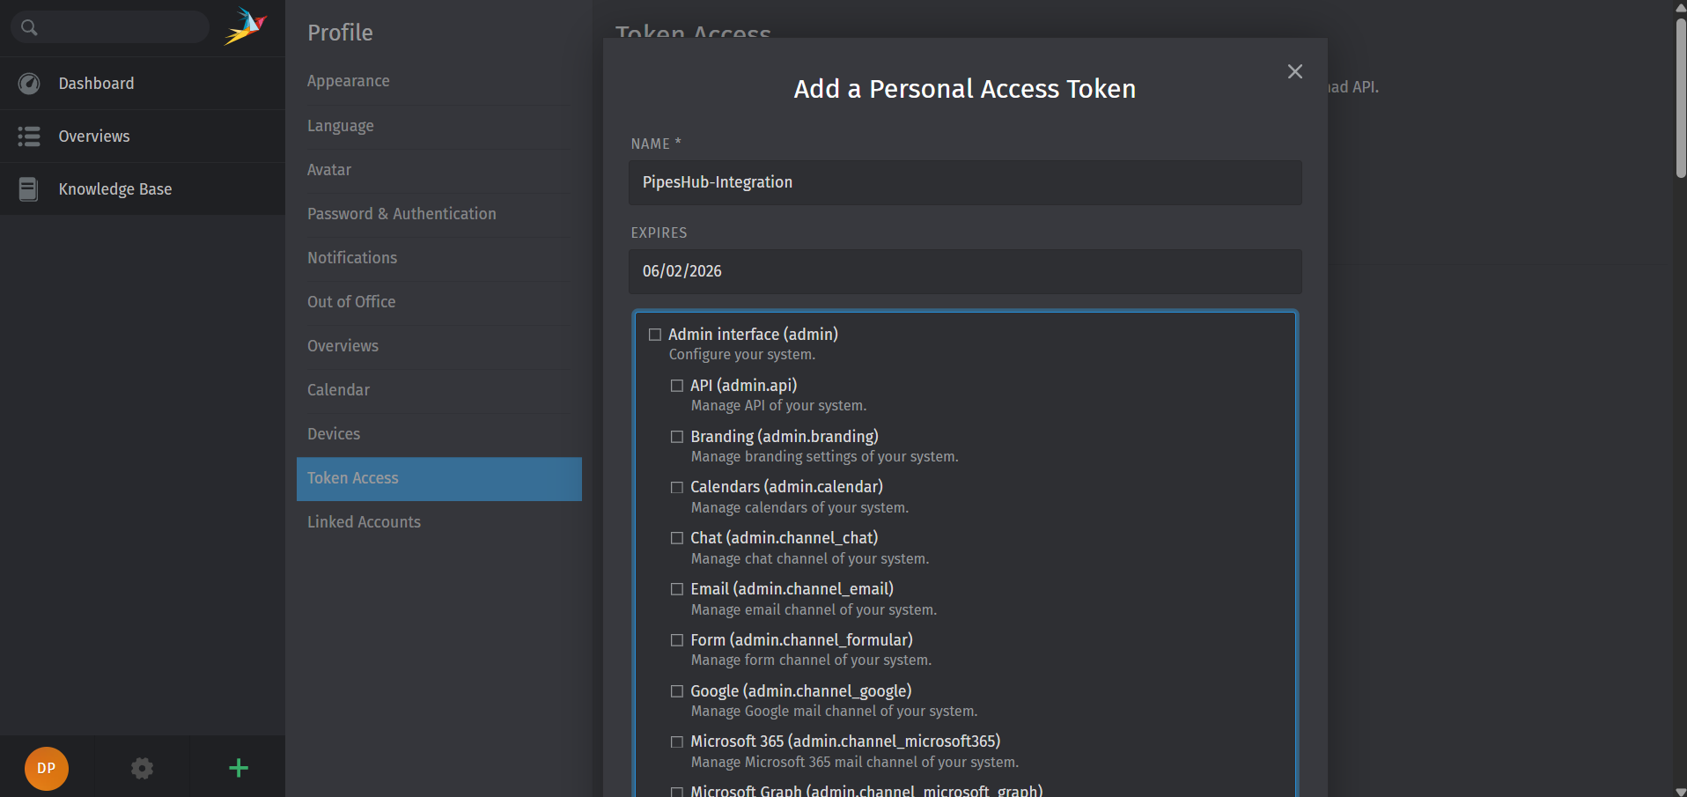Switch to the Linked Accounts section
1687x797 pixels.
click(x=364, y=521)
